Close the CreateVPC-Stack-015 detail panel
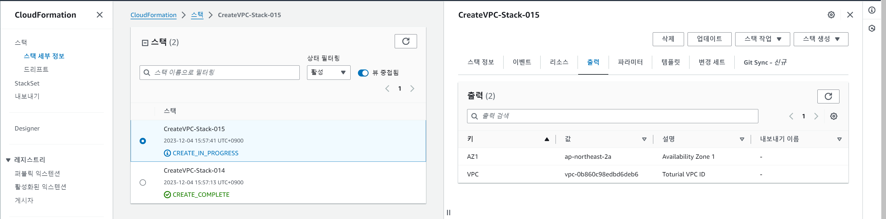This screenshot has width=886, height=219. pyautogui.click(x=850, y=15)
